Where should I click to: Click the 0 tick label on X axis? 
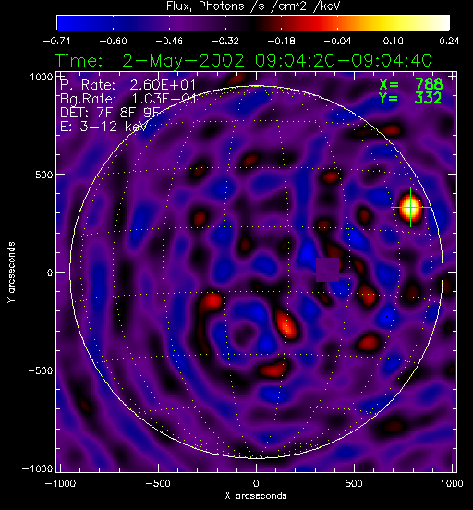(256, 483)
